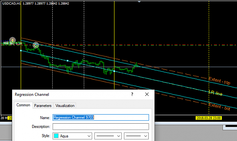Click the Description input field
237x141 pixels.
pos(100,127)
